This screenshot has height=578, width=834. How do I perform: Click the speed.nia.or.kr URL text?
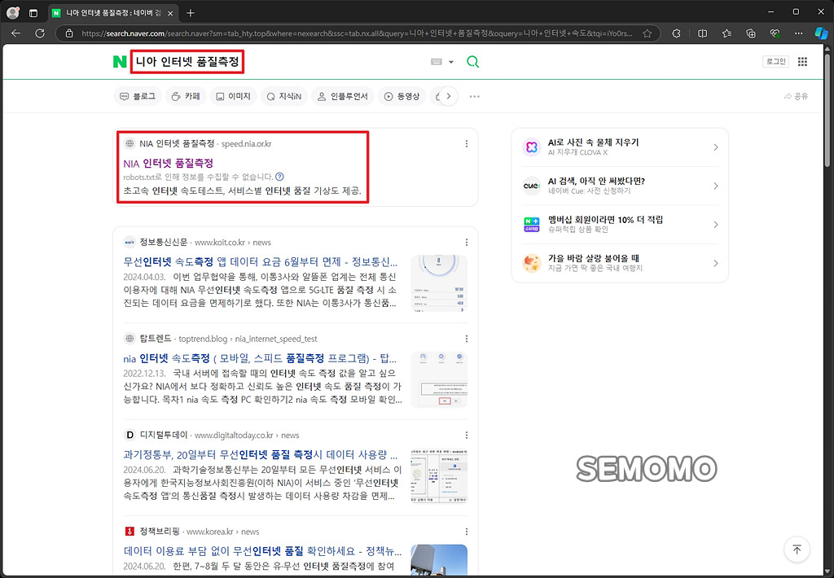(246, 143)
